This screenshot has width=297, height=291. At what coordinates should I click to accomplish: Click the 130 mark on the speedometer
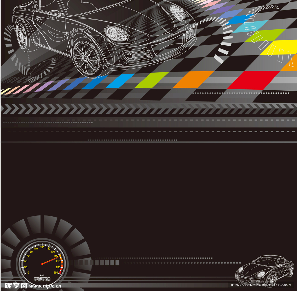(42, 247)
